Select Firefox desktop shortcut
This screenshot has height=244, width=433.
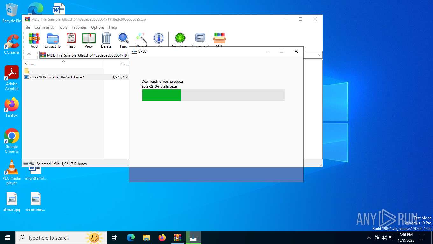pyautogui.click(x=12, y=107)
